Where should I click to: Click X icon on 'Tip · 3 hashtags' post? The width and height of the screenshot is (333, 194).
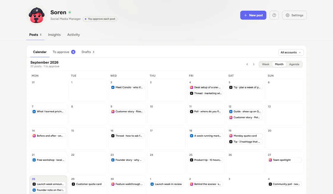pyautogui.click(x=231, y=142)
